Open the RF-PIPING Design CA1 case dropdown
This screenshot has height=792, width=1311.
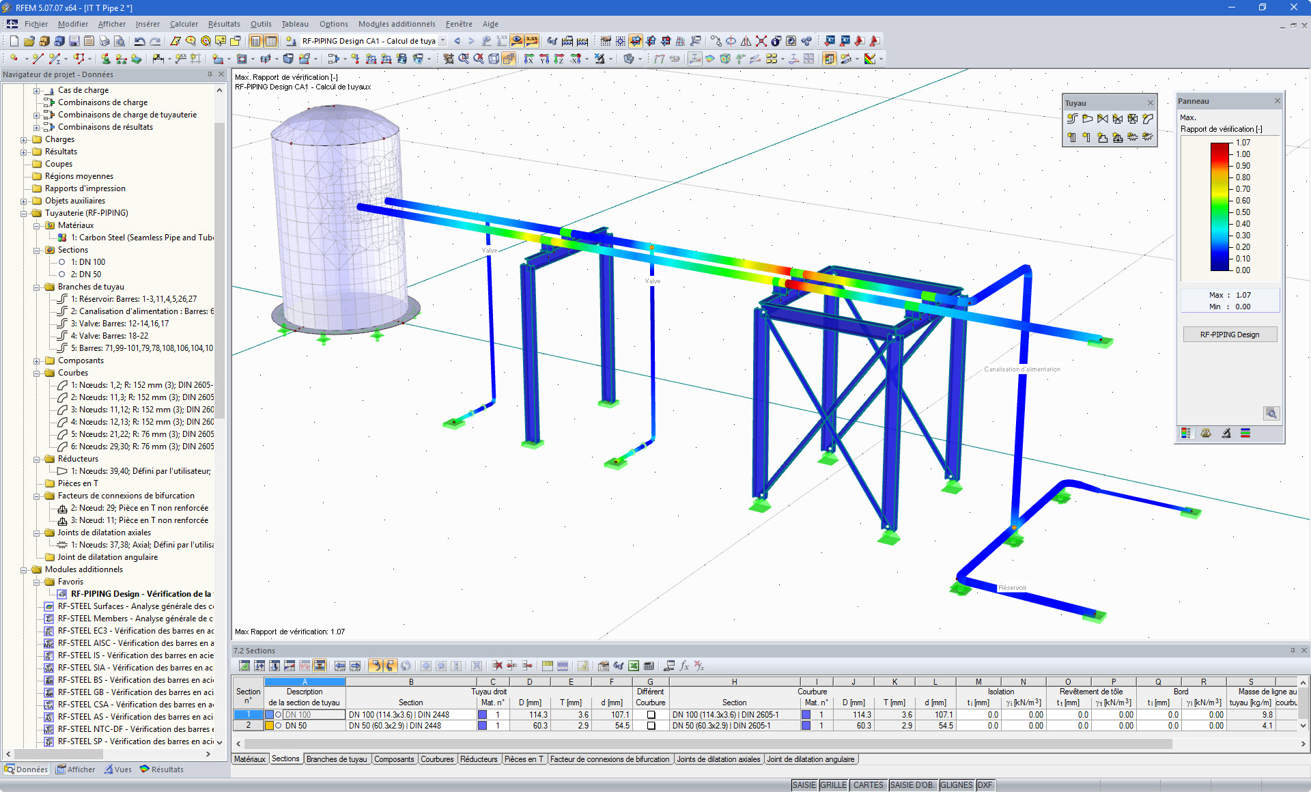(x=442, y=41)
